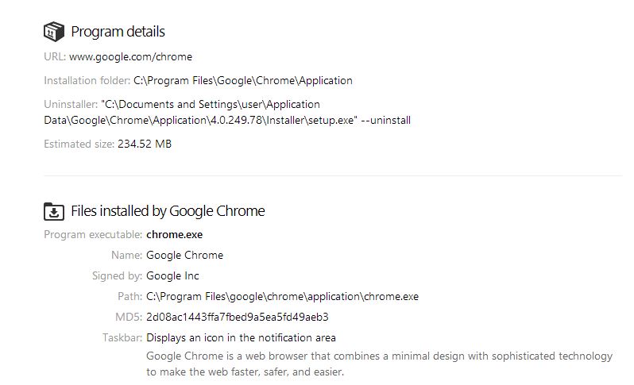The height and width of the screenshot is (385, 634).
Task: Click the Files installed download-folder icon
Action: pyautogui.click(x=53, y=211)
